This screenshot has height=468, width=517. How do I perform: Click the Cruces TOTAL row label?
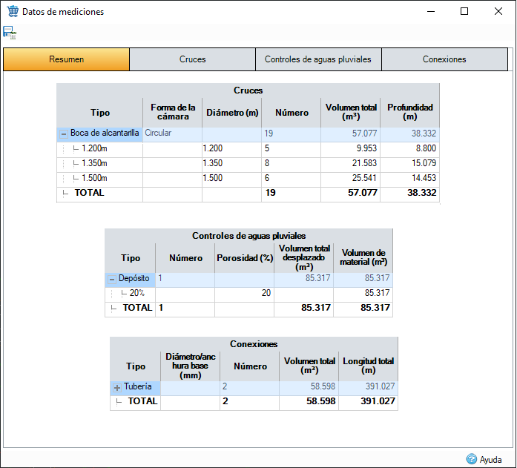coord(89,193)
